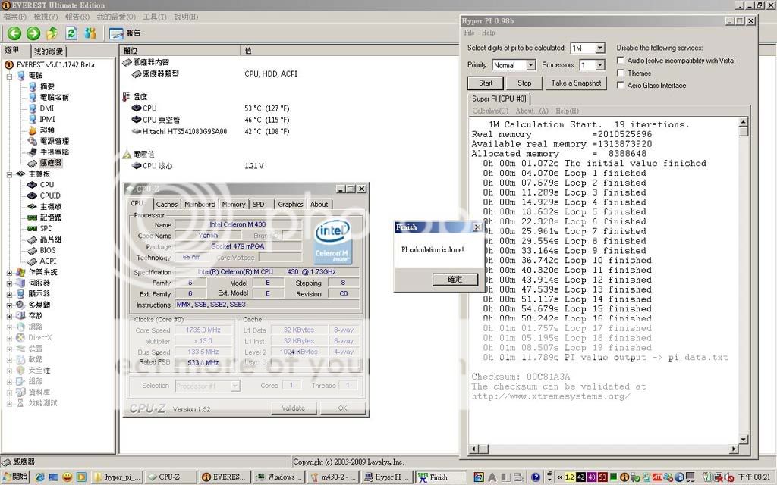This screenshot has width=777, height=485.
Task: Open the 工具(T) menu in EVEREST
Action: click(155, 17)
